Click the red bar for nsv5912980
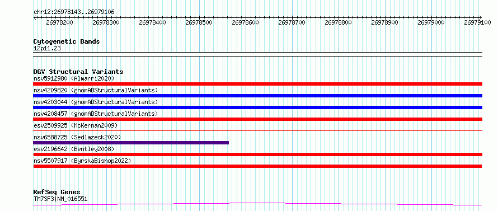498x211 pixels. (257, 84)
